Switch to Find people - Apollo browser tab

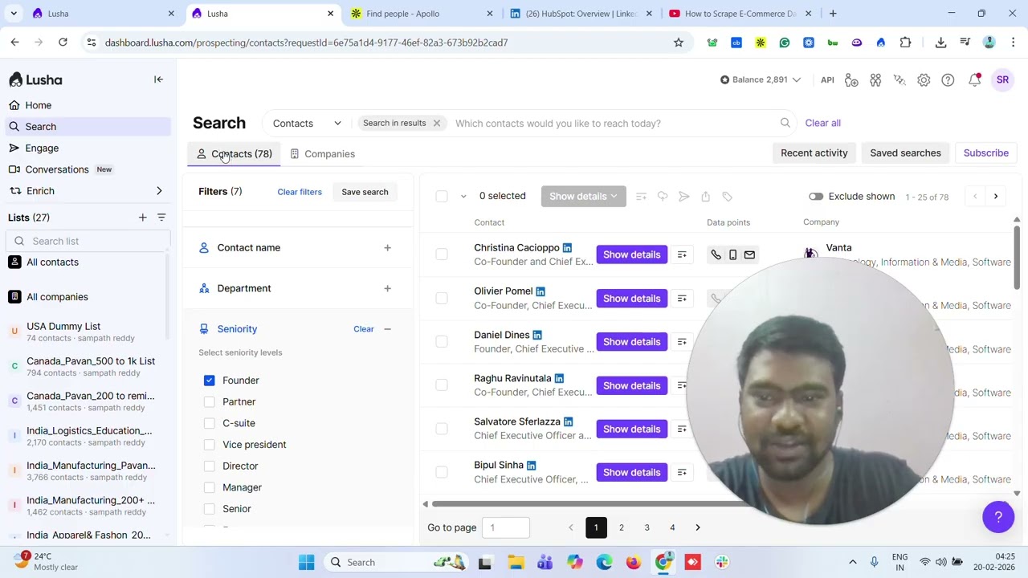click(x=423, y=14)
